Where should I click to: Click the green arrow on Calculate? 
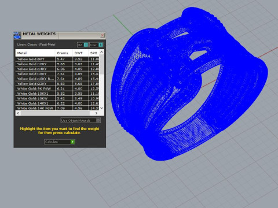click(x=72, y=142)
